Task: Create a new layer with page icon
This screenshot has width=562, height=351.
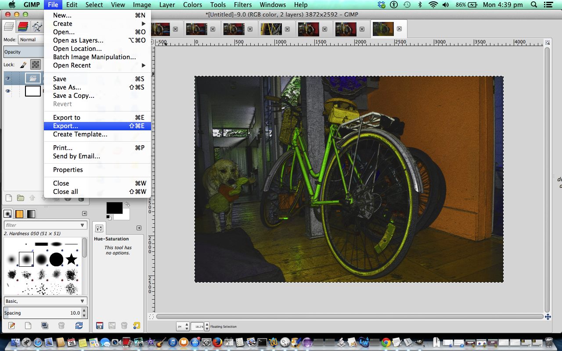Action: point(9,198)
